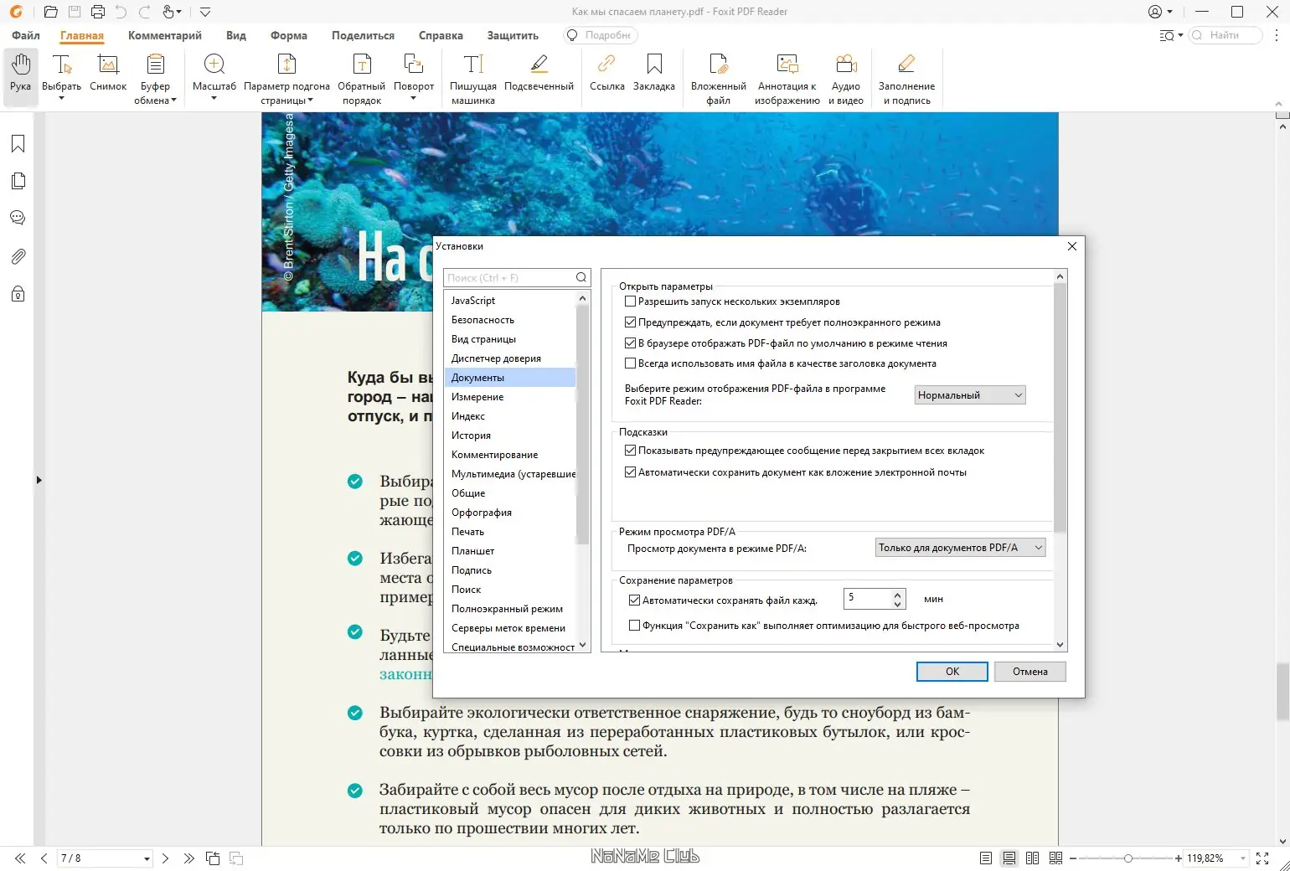1290x871 pixels.
Task: Uncheck 'Автоматически сохранять файл кажд.'
Action: tap(634, 600)
